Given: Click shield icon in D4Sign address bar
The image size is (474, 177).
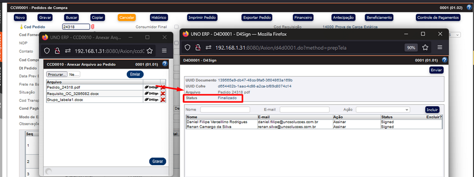Looking at the screenshot, I should (x=187, y=48).
